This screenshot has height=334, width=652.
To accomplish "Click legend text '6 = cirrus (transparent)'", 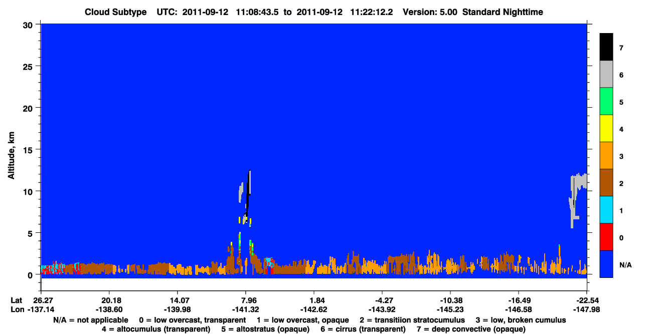I will tap(364, 329).
